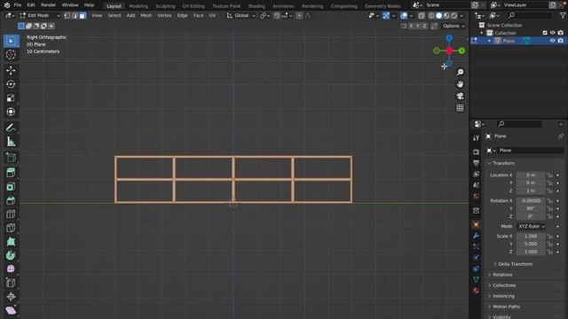The width and height of the screenshot is (568, 319).
Task: Hide the Collection with eye icon
Action: tap(553, 33)
